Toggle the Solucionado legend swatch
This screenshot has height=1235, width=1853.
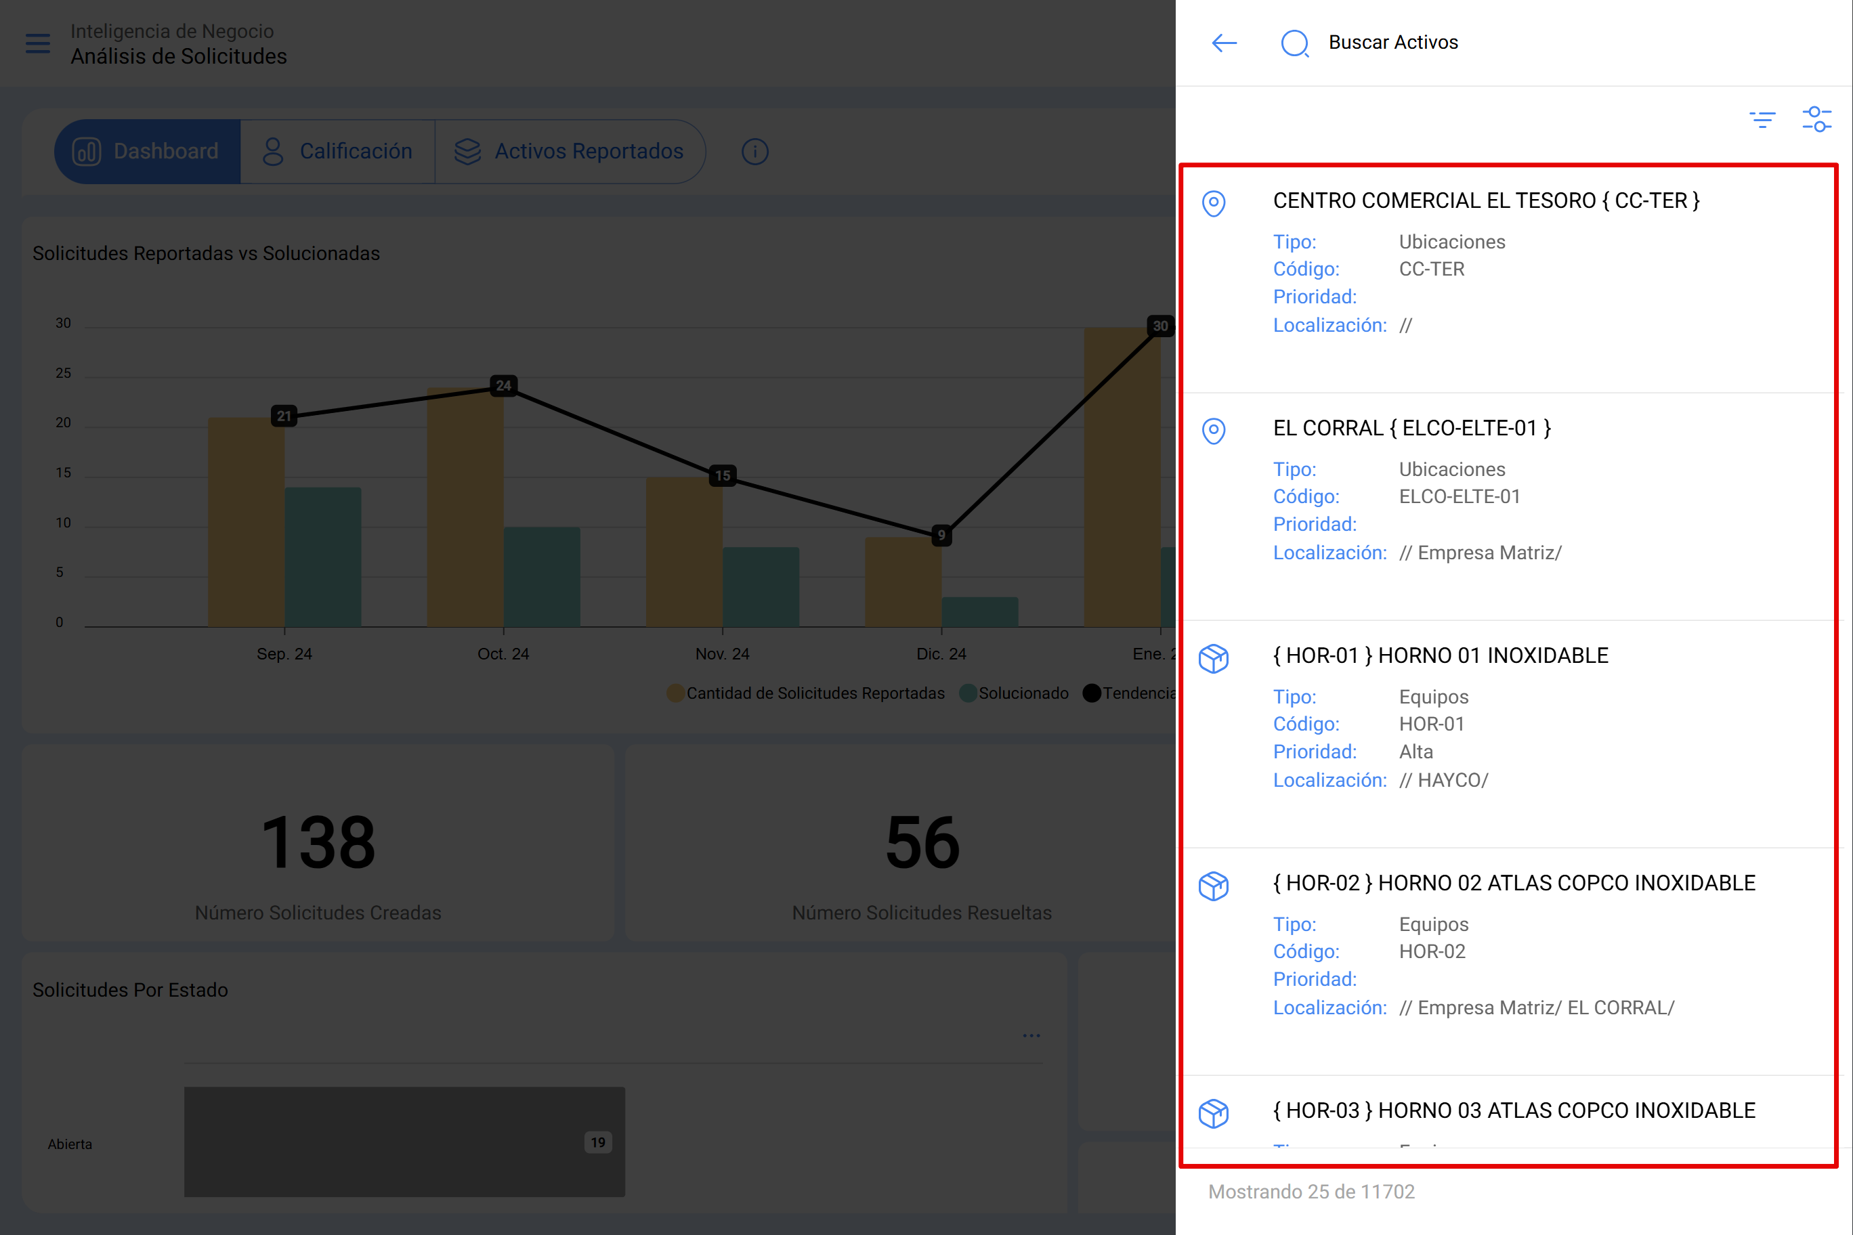(x=967, y=693)
